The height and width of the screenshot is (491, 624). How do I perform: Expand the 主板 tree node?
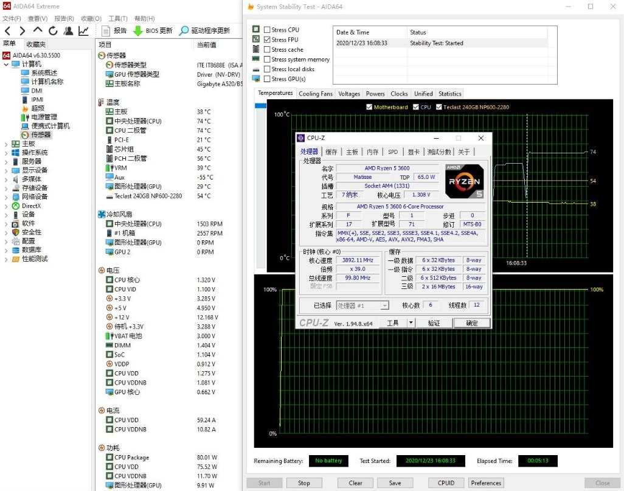(7, 144)
